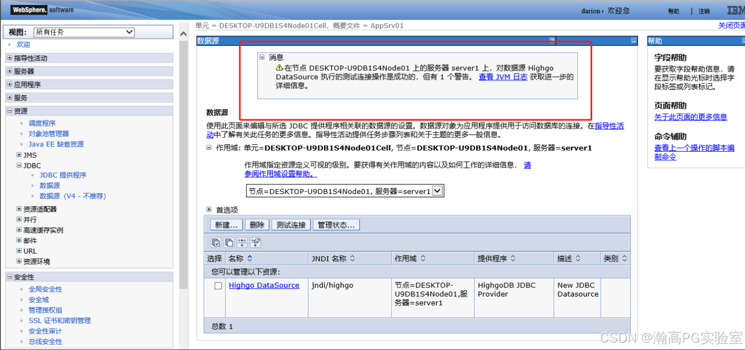Open the 数据源 (V4 - 不推荐) link
The height and width of the screenshot is (350, 745).
(x=72, y=196)
